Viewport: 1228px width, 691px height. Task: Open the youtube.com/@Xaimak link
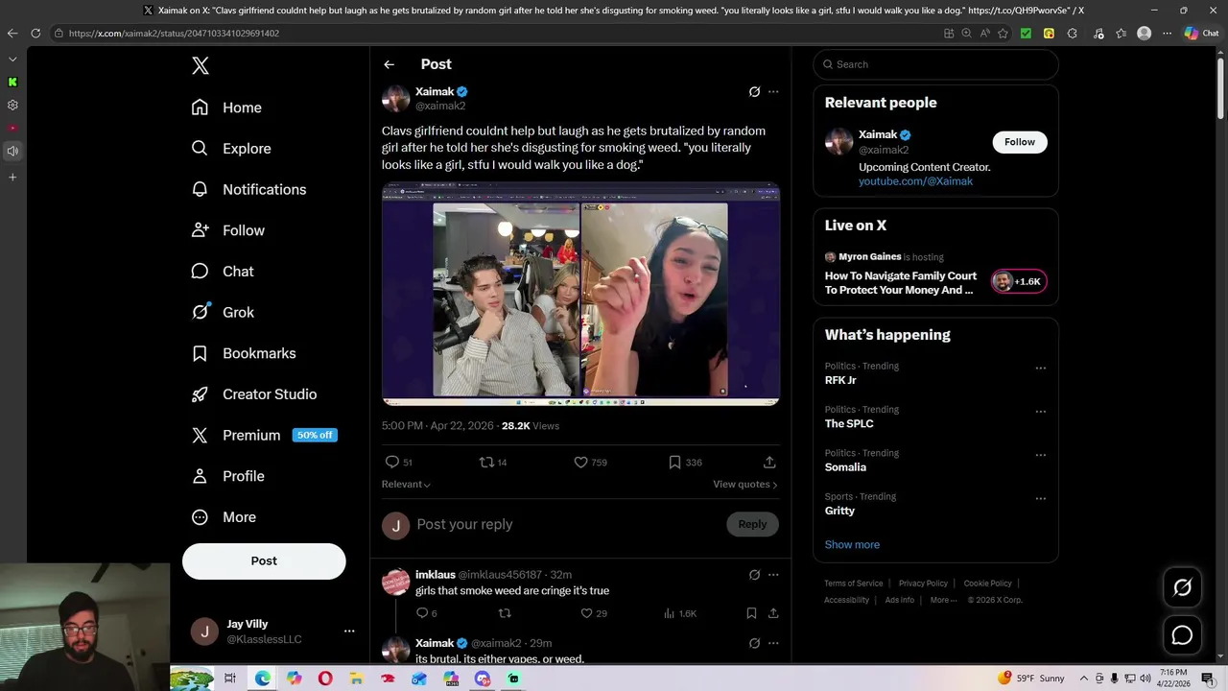point(915,181)
